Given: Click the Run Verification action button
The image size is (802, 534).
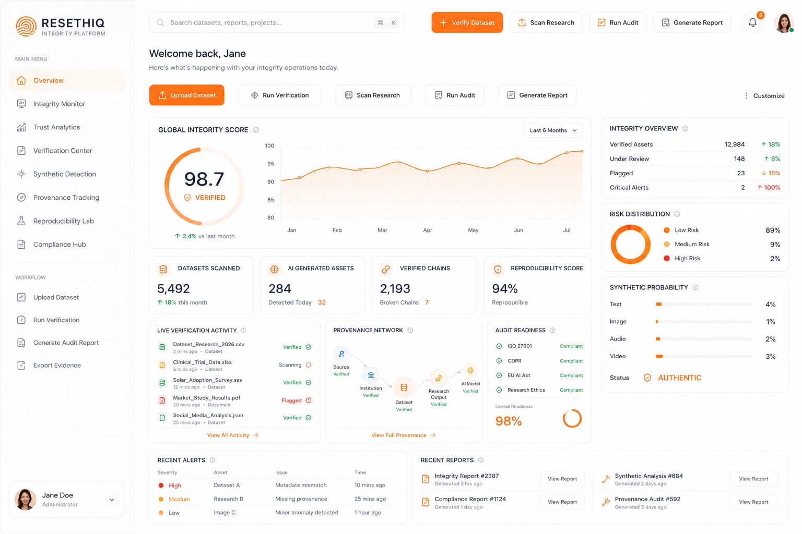Looking at the screenshot, I should 279,95.
